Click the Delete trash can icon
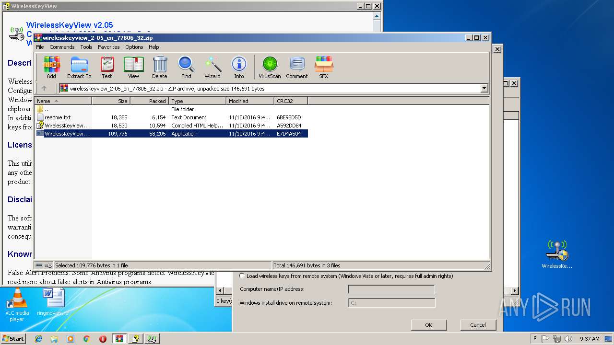The width and height of the screenshot is (614, 345). 160,67
